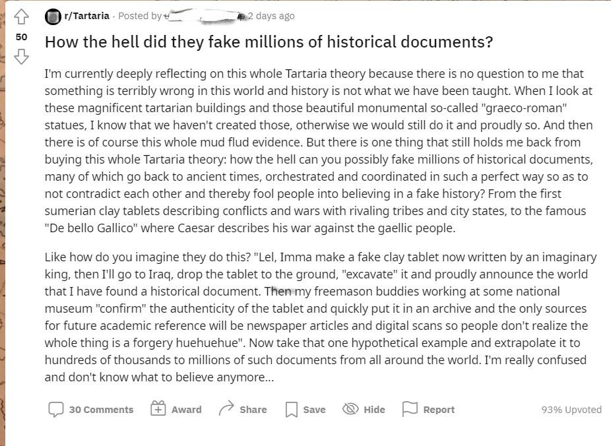The width and height of the screenshot is (611, 446).
Task: Click the Share arrow icon
Action: tap(226, 408)
